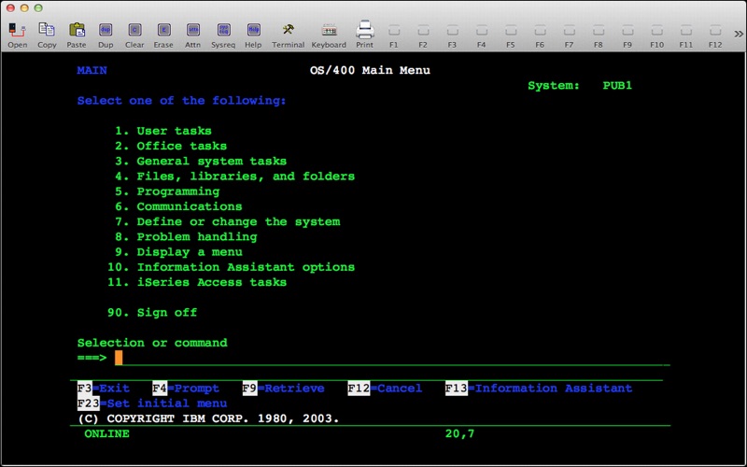Click F3=Exit on the terminal screen
747x467 pixels.
click(x=104, y=389)
